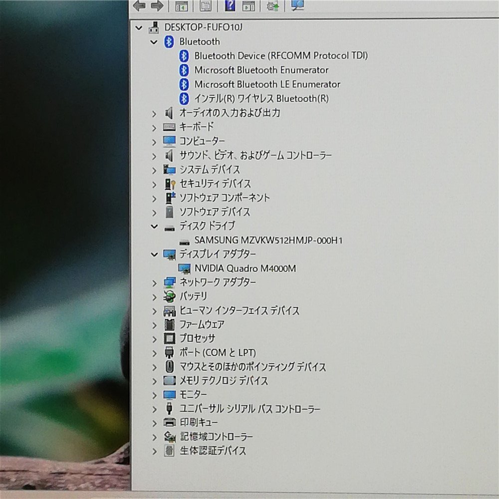Click the fingerprint icon beside 生体認証デバイス
Image resolution: width=499 pixels, height=499 pixels.
tap(169, 451)
